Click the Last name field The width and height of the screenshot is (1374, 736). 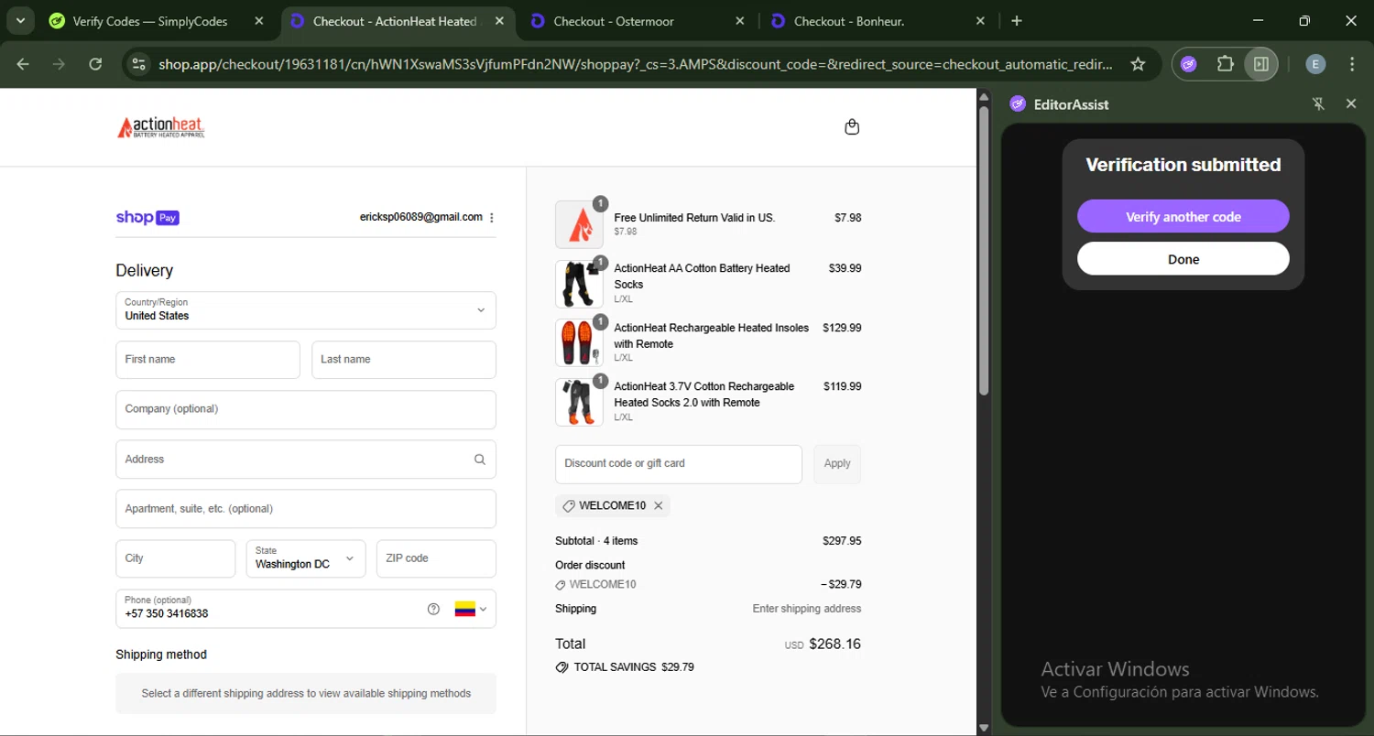tap(404, 360)
